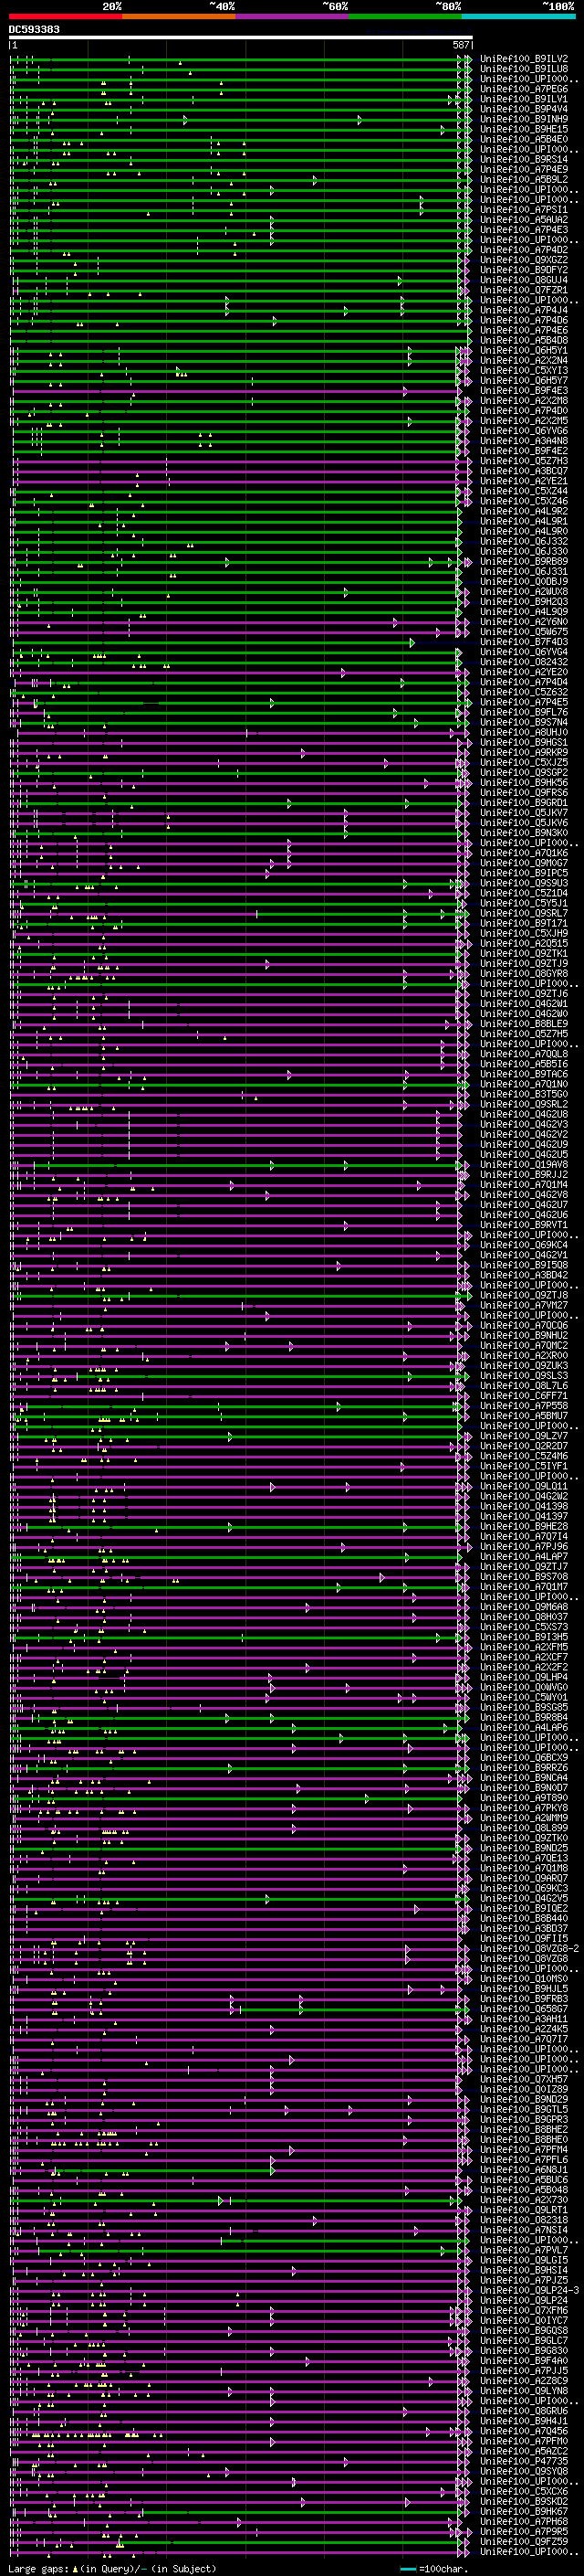Select the UniRef100_Q6YVG6 label
The width and height of the screenshot is (584, 2576).
524,431
